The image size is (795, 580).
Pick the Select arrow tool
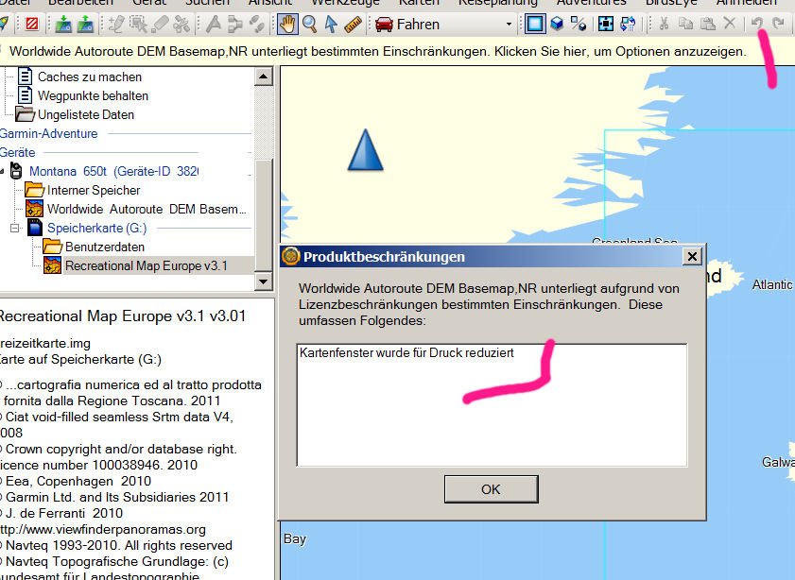[331, 25]
